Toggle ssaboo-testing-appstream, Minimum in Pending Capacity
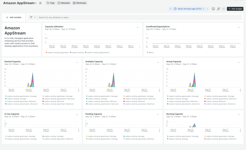The image size is (246, 150). 139,139
